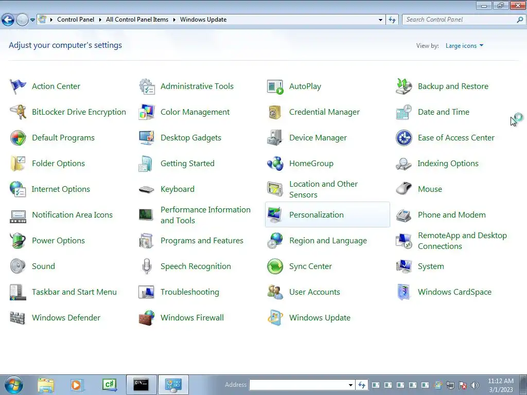
Task: Open Region and Language settings
Action: point(328,241)
